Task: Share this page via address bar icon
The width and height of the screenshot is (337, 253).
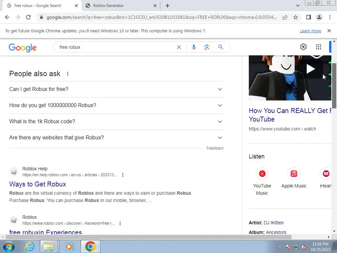Action: (285, 17)
